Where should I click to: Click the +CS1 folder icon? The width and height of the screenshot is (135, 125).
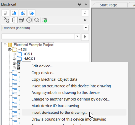(x=19, y=54)
